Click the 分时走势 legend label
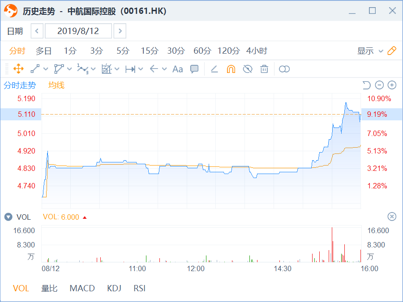 coord(20,85)
